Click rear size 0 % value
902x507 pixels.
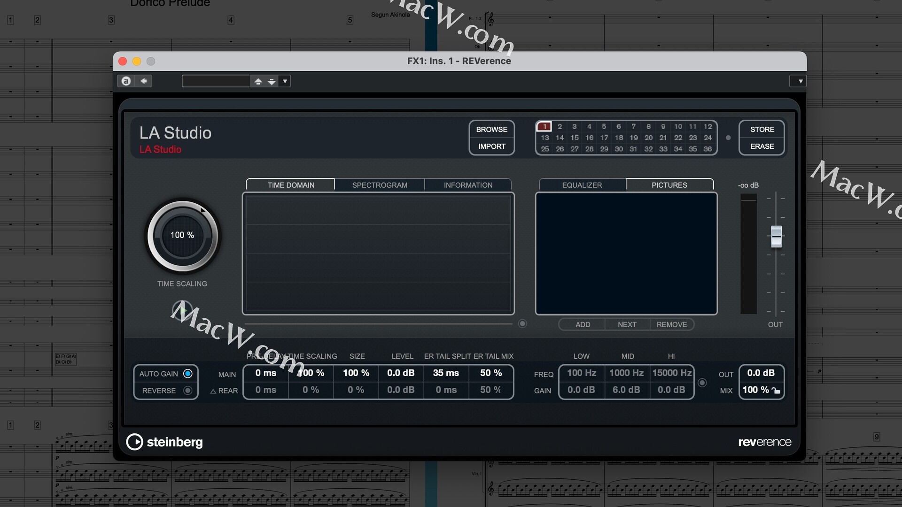(x=356, y=390)
